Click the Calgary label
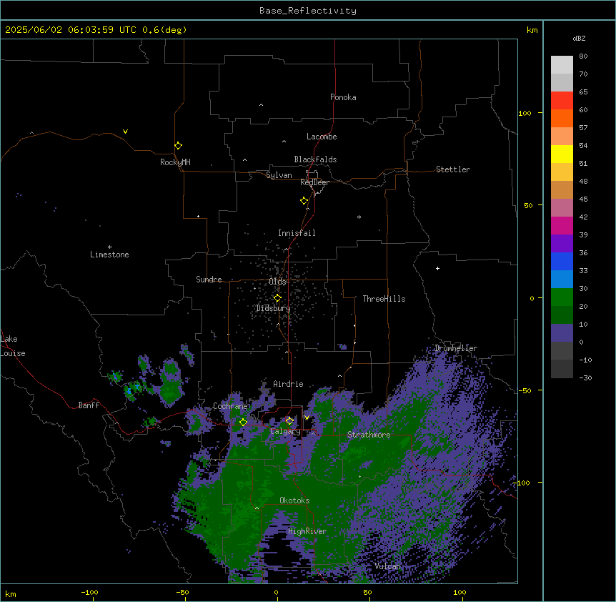Viewport: 616px width, 602px height. [x=285, y=431]
